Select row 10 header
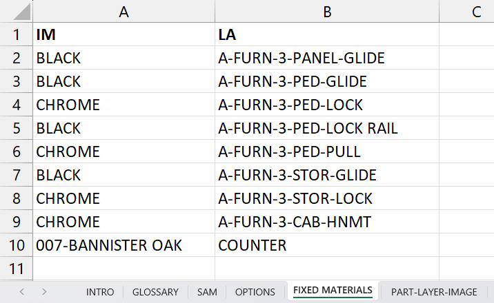 click(17, 245)
